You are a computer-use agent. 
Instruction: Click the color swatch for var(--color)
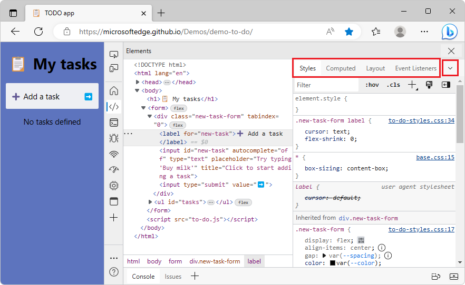[333, 263]
